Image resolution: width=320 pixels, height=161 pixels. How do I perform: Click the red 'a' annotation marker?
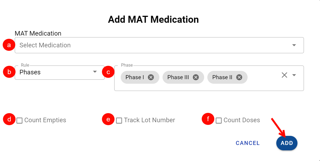click(x=9, y=45)
